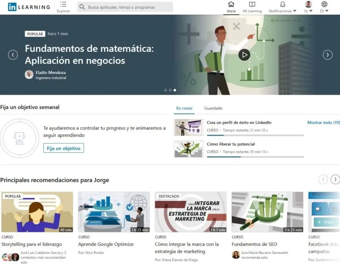Open your Yo profile picture icon
This screenshot has height=268, width=340.
coord(309,4)
